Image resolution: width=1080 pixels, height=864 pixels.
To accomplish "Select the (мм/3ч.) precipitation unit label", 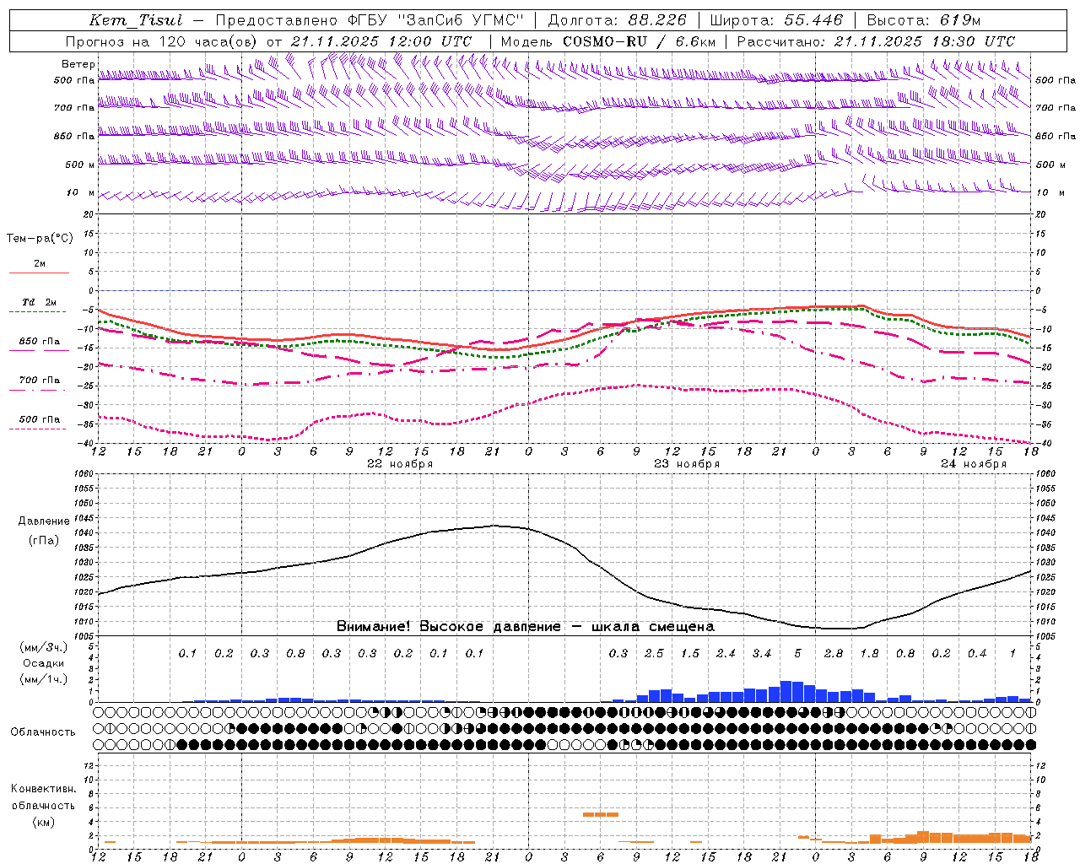I will [x=43, y=648].
